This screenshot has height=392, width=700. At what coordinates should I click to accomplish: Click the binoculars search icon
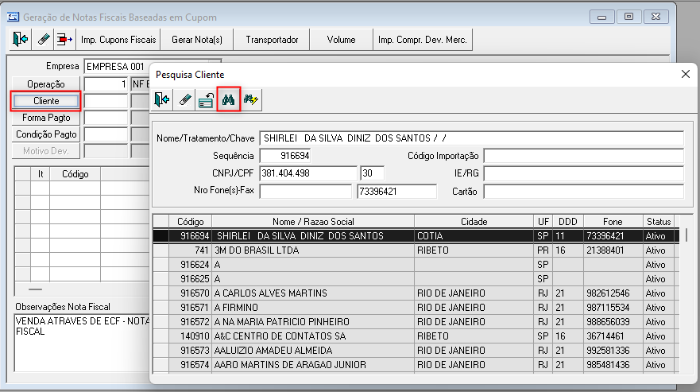click(x=229, y=99)
